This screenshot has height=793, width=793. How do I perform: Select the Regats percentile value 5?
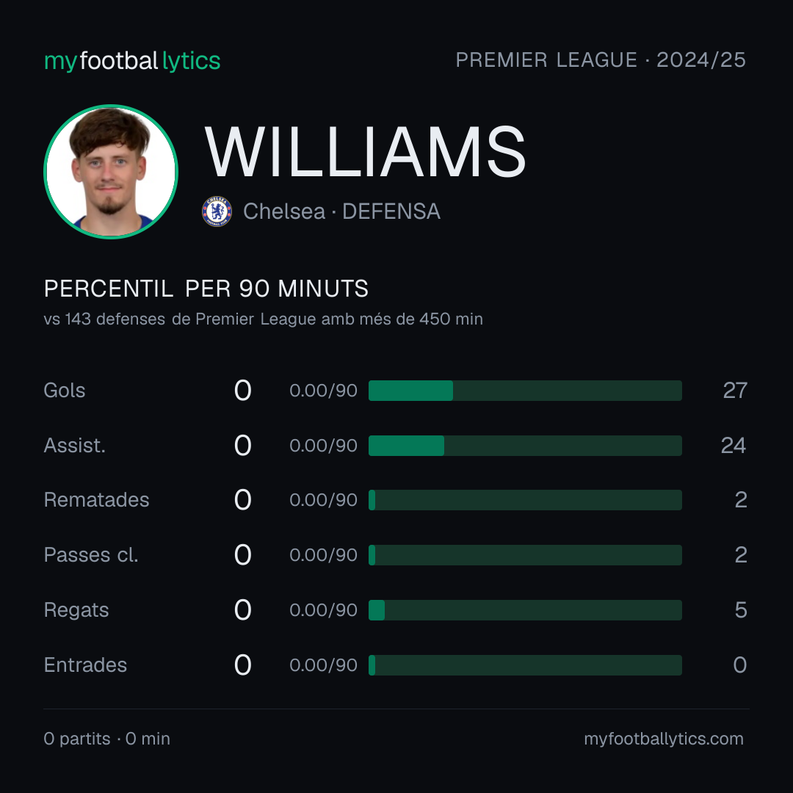(741, 610)
